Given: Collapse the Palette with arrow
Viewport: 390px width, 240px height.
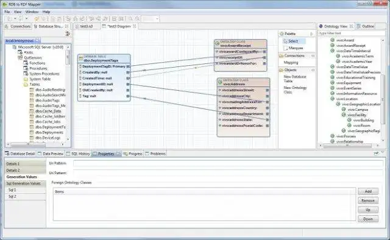Looking at the screenshot, I should click(x=312, y=34).
